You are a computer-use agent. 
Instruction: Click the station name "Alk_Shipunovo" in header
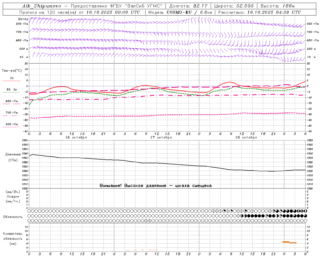(x=41, y=6)
